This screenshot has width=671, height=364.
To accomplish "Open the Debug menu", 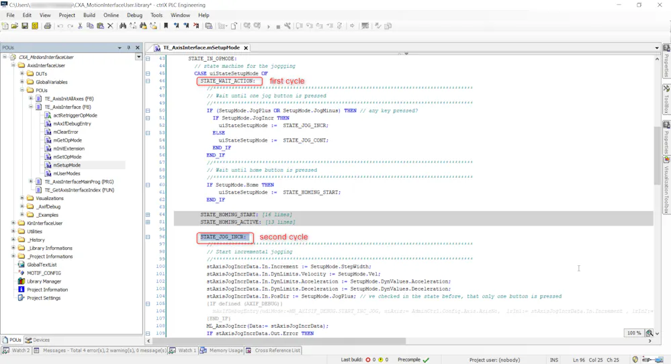I will click(x=134, y=15).
